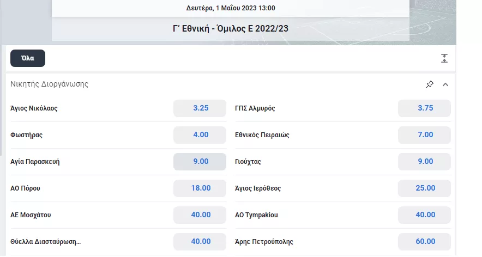Select Θύελλα Διασταύρωση odds 40.00
This screenshot has width=482, height=257.
click(x=200, y=242)
